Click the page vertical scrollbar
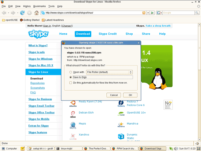Screen dimensions: 201x151 click(x=200, y=82)
